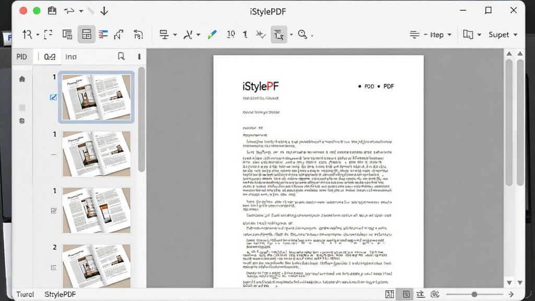Click the undo arrow in title bar

click(x=69, y=11)
